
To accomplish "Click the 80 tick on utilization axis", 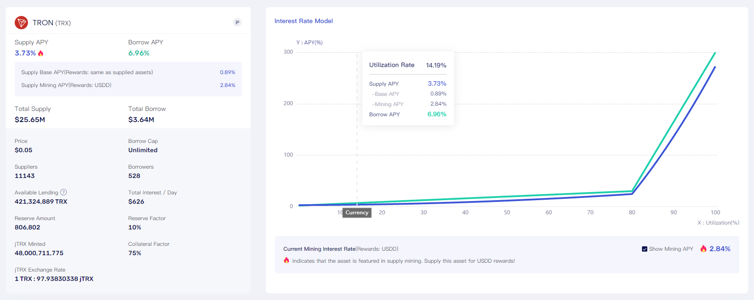I will click(x=632, y=213).
